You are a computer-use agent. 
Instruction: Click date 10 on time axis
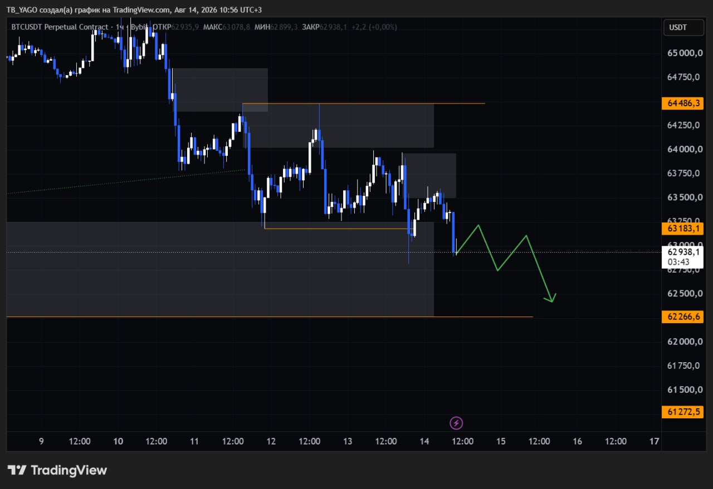(118, 441)
